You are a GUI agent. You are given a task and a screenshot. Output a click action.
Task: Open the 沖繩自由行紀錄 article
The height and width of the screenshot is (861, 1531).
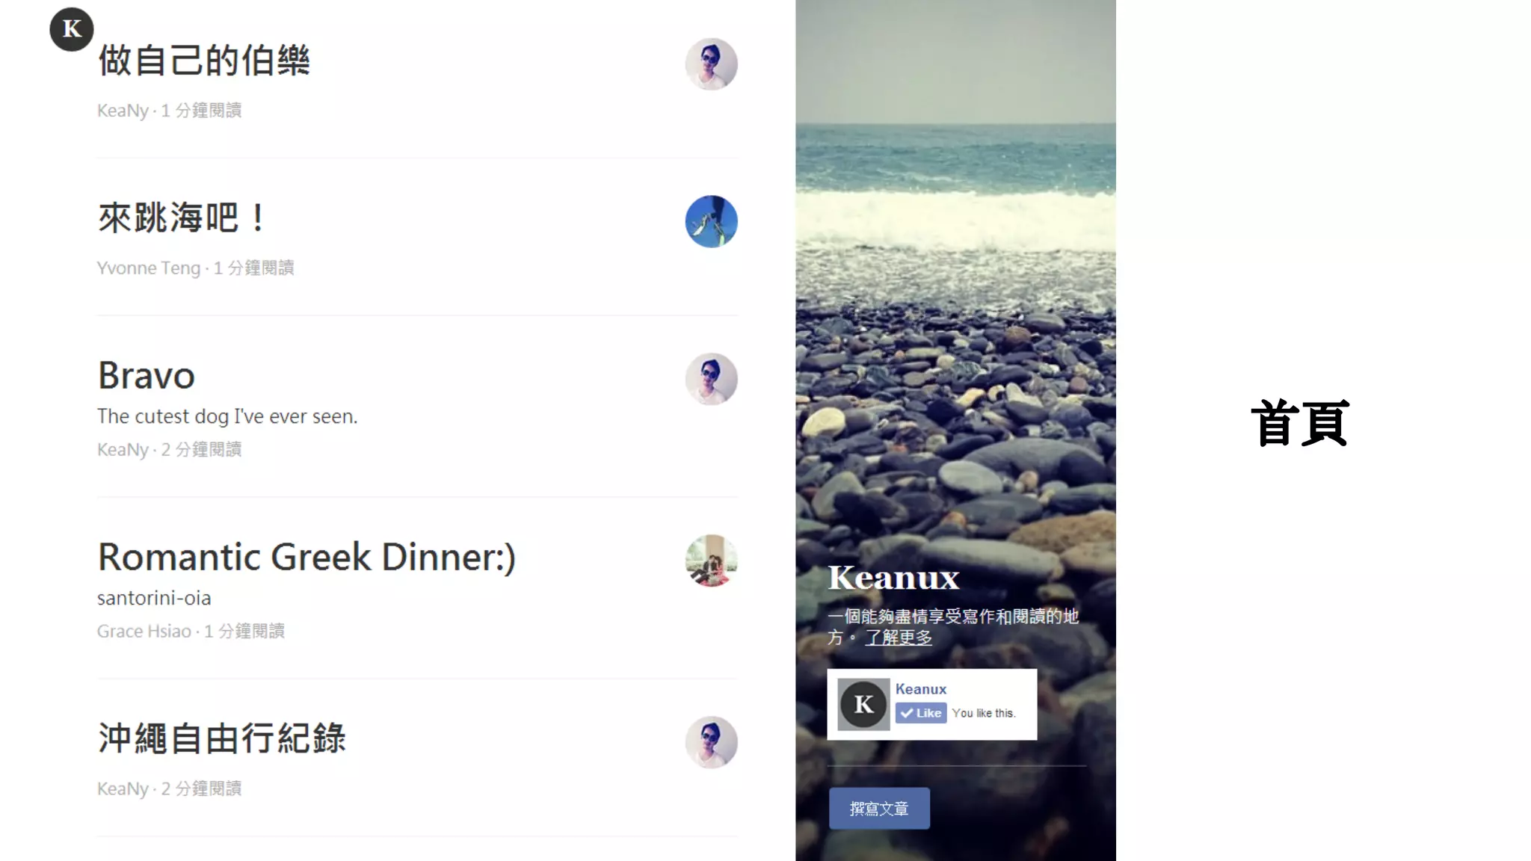tap(222, 738)
